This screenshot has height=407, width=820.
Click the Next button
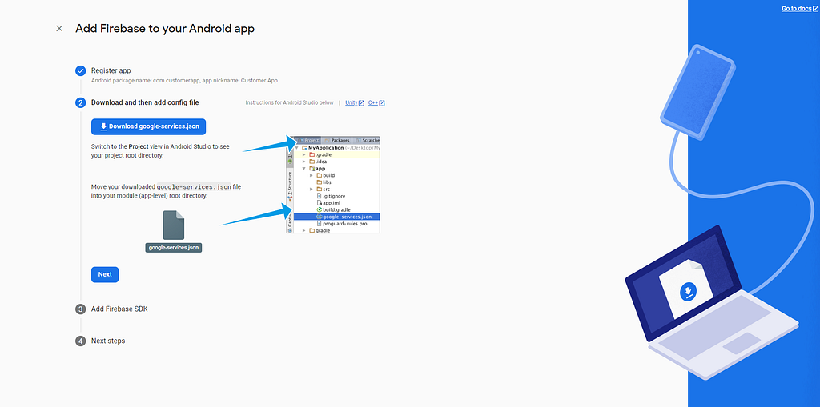tap(105, 274)
